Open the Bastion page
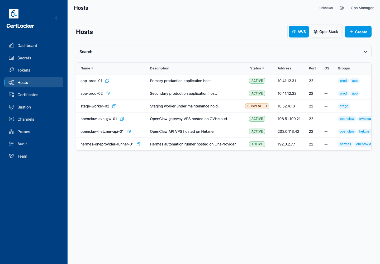The width and height of the screenshot is (380, 264). (x=34, y=107)
